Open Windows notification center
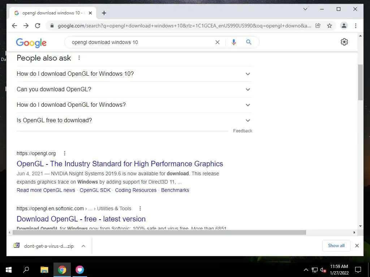The image size is (370, 277). 358,270
